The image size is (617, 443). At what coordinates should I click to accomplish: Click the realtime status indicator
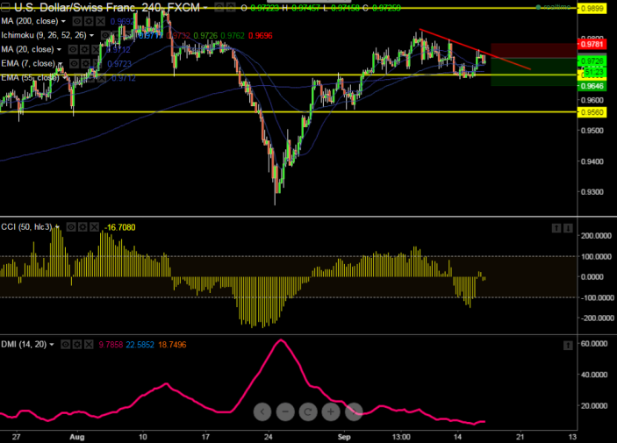554,7
